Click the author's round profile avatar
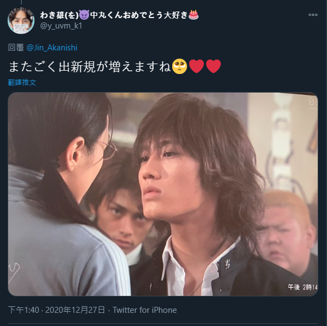The image size is (327, 326). click(x=21, y=20)
